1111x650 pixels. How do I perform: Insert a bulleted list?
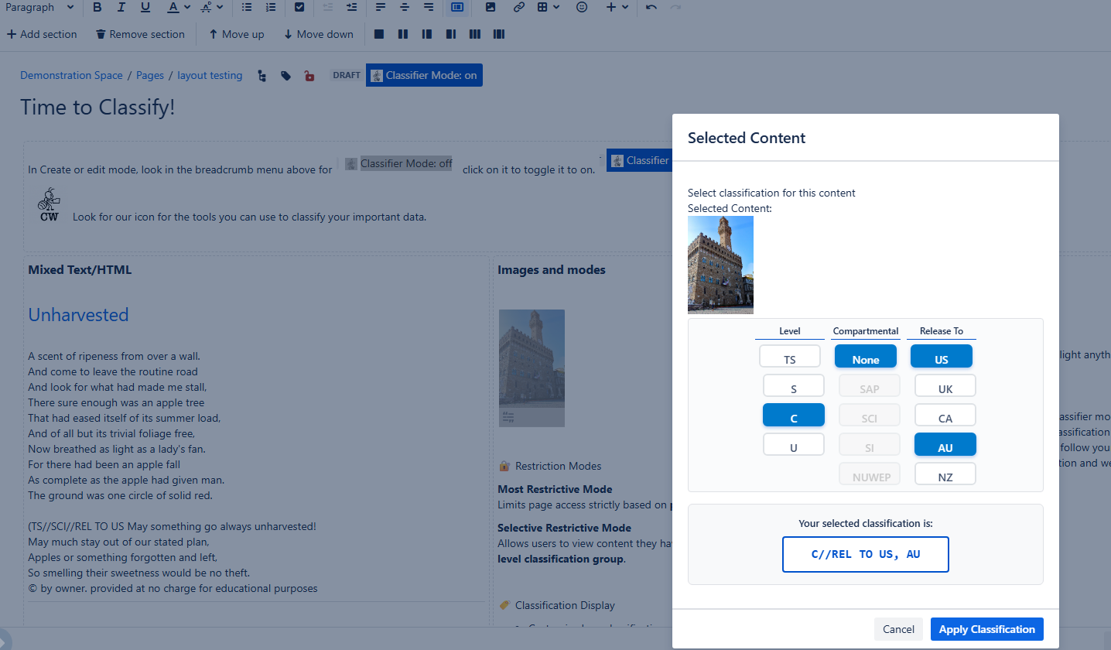(246, 8)
